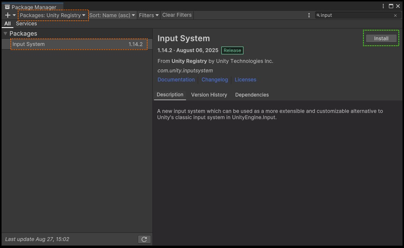Click the search magnifier icon

pyautogui.click(x=319, y=16)
